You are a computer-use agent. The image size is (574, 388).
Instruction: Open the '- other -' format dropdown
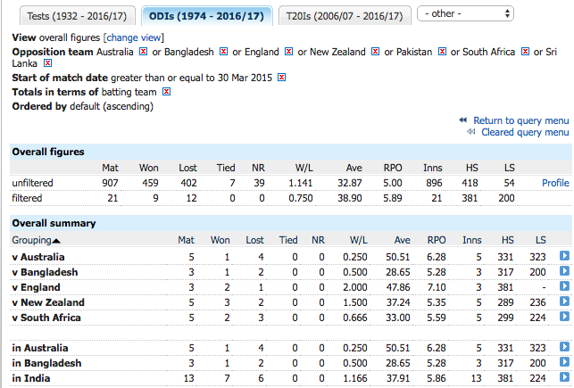465,14
